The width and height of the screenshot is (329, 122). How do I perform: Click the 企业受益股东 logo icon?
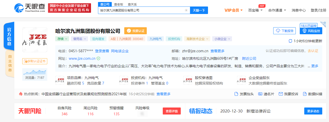[x=241, y=80]
